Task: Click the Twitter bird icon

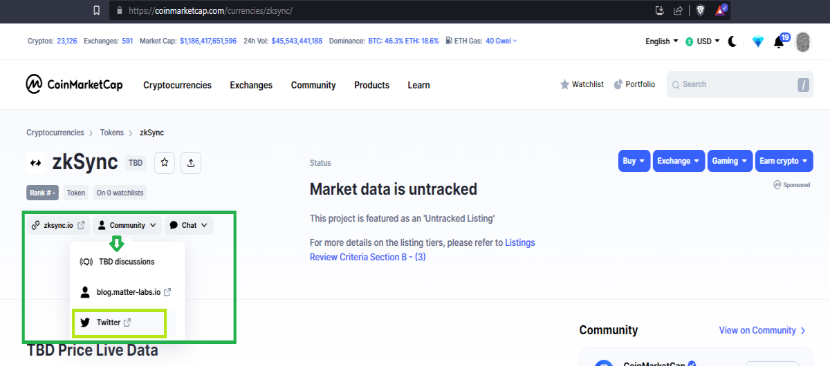Action: [85, 322]
